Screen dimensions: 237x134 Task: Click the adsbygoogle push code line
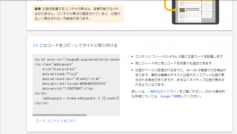tap(81, 98)
